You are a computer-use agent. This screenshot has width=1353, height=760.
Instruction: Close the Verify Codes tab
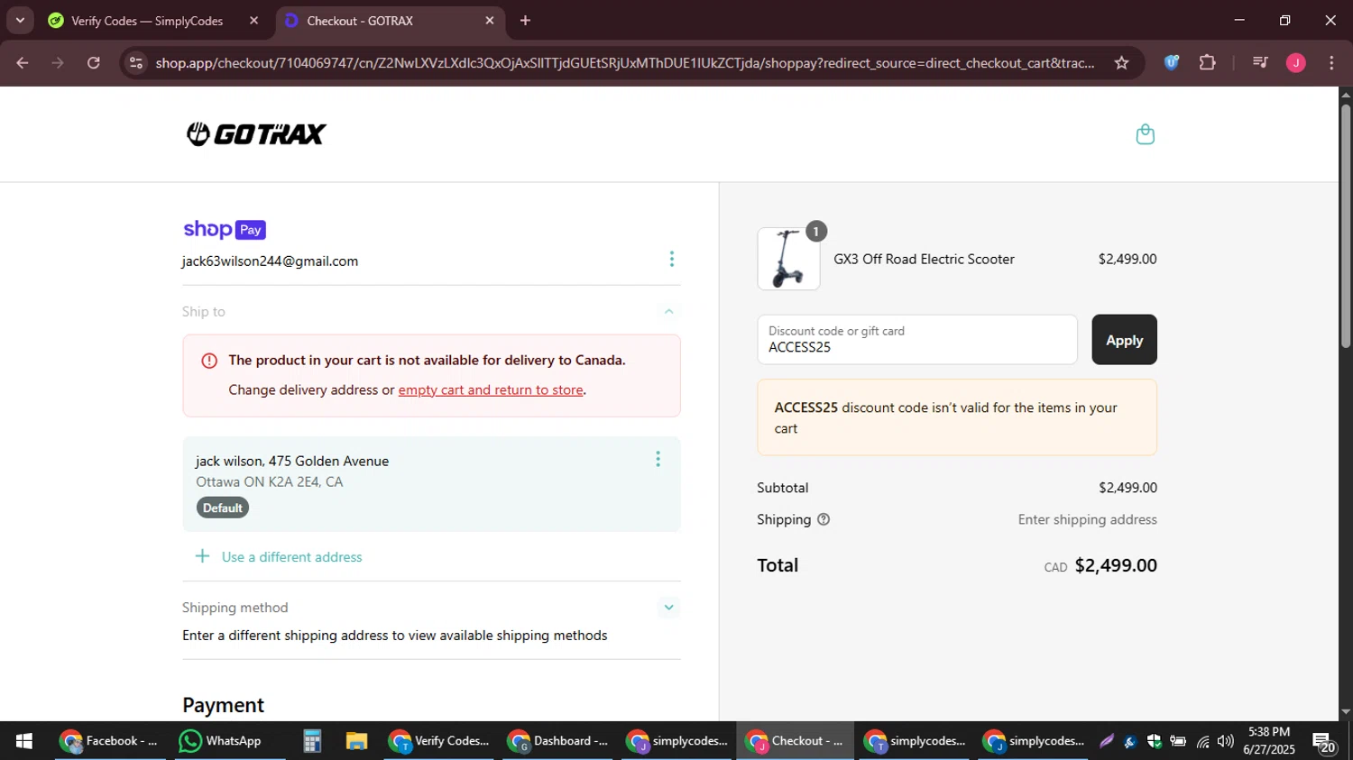253,21
